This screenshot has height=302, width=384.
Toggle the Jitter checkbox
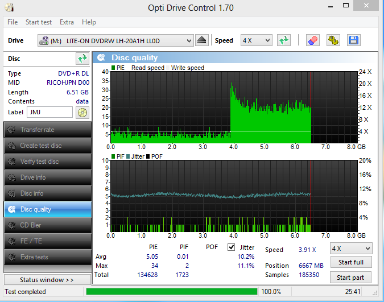[x=231, y=247]
